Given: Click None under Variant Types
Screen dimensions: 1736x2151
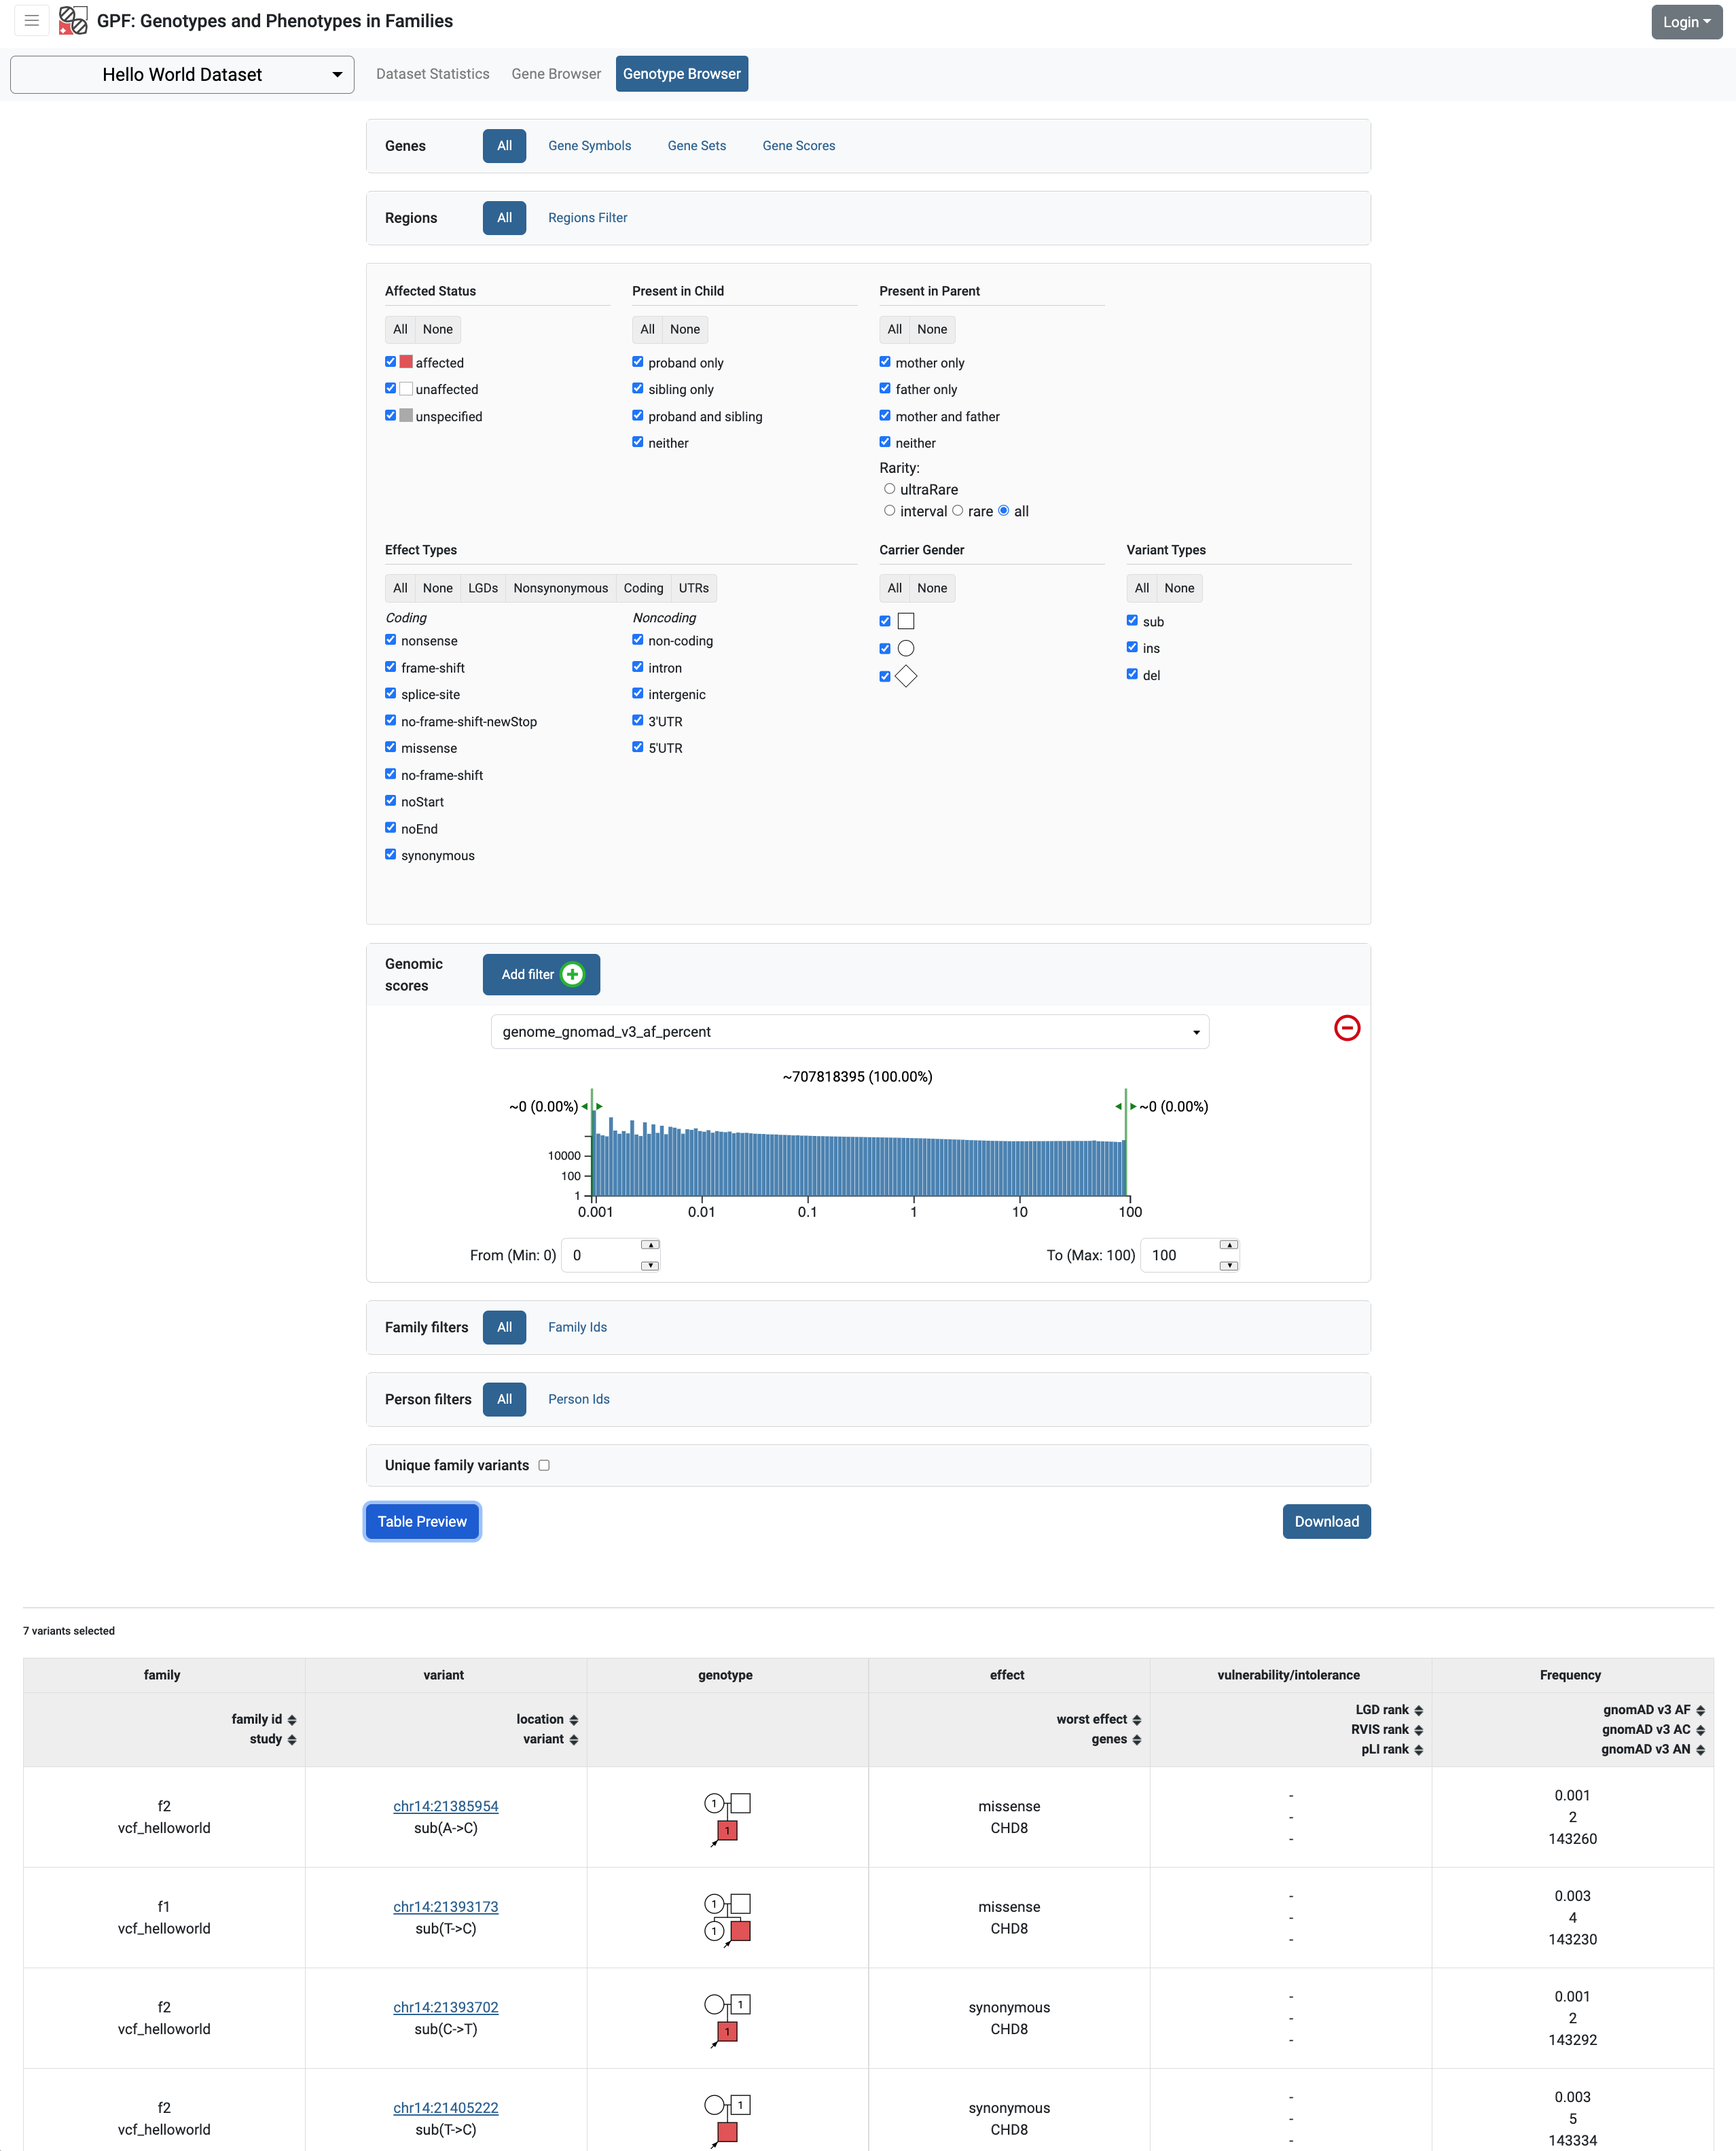Looking at the screenshot, I should pos(1179,588).
